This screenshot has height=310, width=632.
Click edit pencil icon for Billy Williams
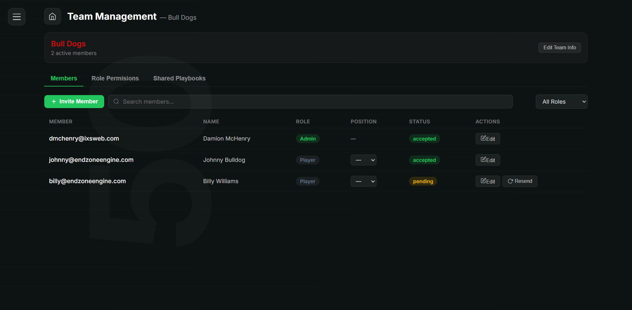point(483,181)
